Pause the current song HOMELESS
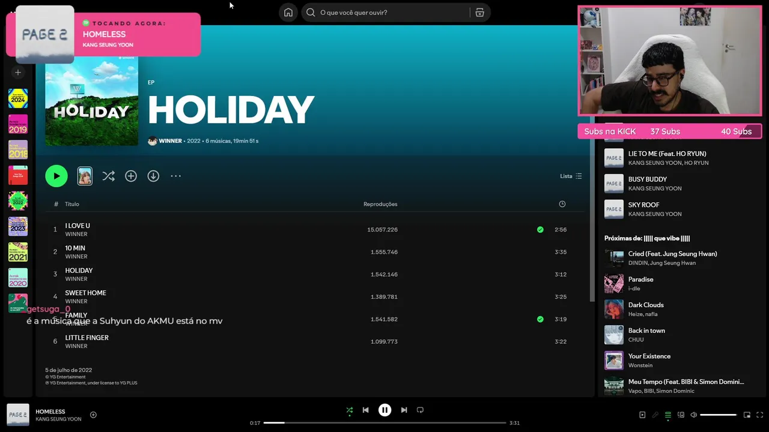 [x=384, y=410]
